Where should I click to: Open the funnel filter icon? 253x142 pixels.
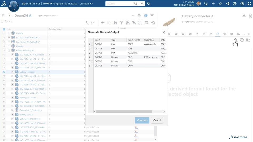[121, 23]
